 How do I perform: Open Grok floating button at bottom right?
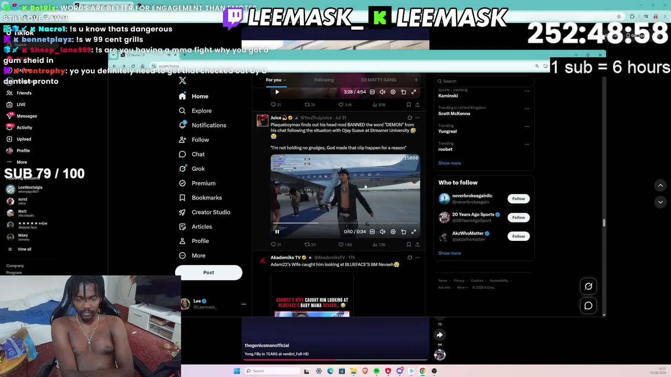[588, 286]
